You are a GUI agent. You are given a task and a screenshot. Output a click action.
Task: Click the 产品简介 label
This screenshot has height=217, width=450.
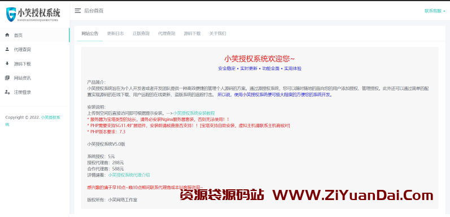click(x=97, y=82)
